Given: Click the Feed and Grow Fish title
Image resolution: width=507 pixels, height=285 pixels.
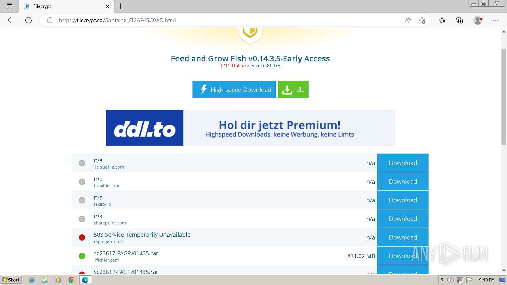Looking at the screenshot, I should click(250, 59).
